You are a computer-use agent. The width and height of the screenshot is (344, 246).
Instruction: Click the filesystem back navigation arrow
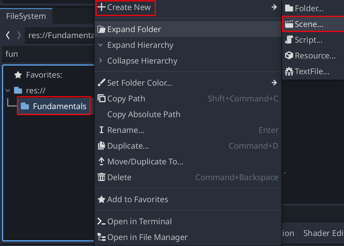tap(7, 35)
